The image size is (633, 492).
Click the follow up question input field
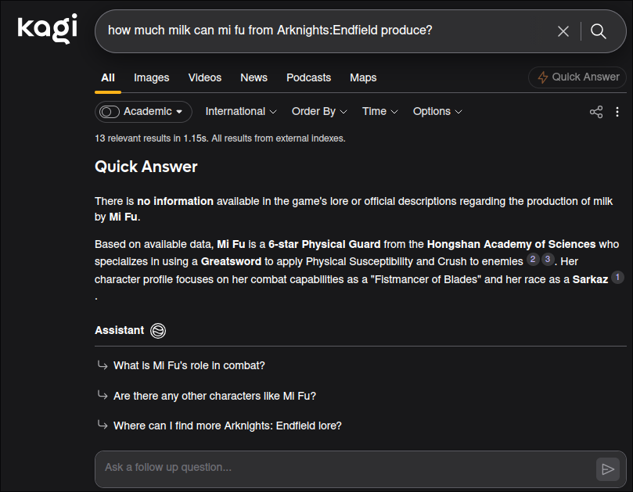(x=347, y=468)
